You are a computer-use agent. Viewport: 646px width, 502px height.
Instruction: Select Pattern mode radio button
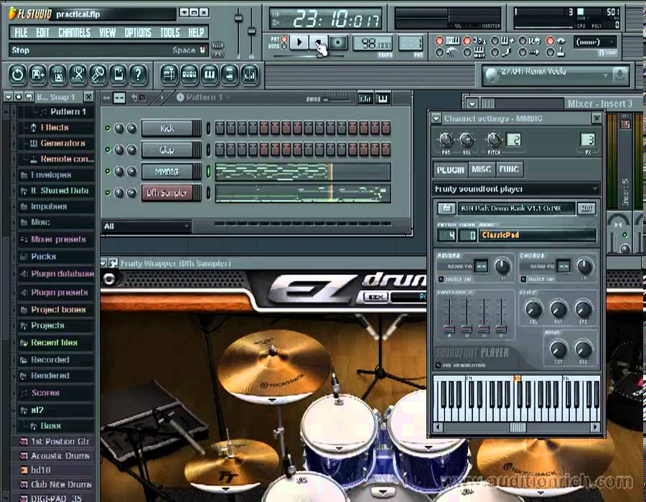(x=284, y=39)
